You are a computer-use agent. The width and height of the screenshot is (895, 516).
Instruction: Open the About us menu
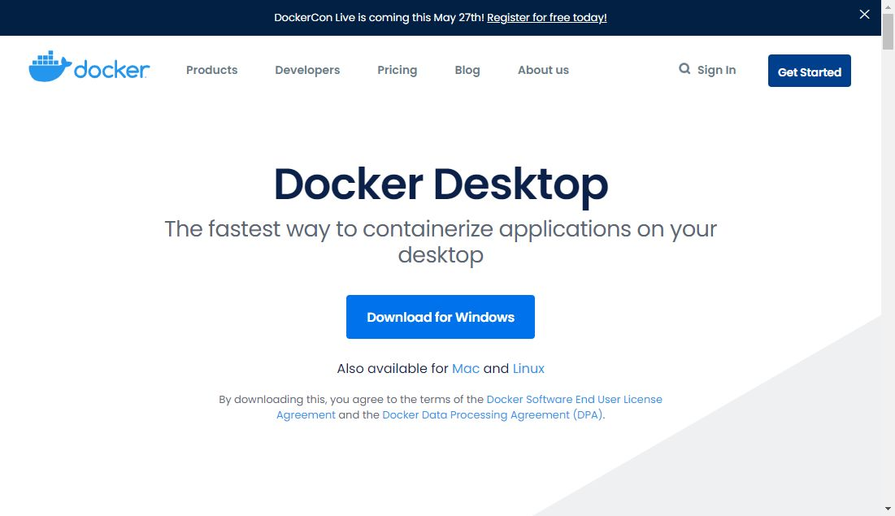[x=543, y=70]
